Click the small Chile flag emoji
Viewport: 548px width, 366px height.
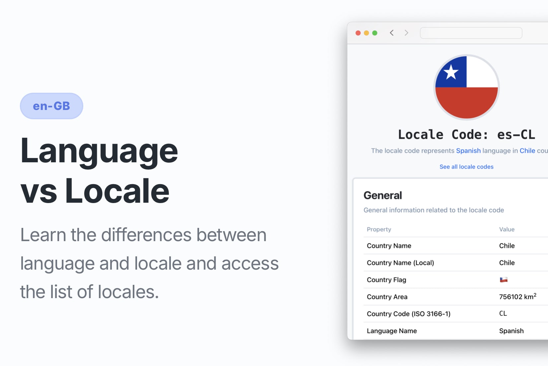504,280
